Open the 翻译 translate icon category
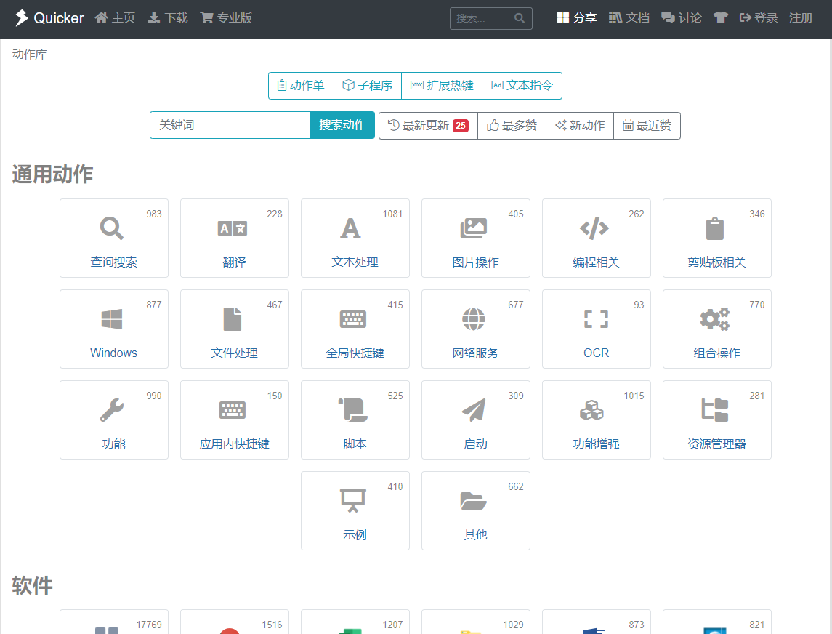832x634 pixels. tap(233, 229)
